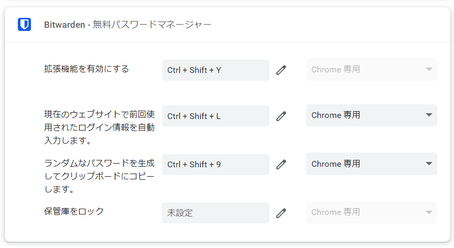Click the random password generation description label
454x248 pixels.
(x=100, y=176)
